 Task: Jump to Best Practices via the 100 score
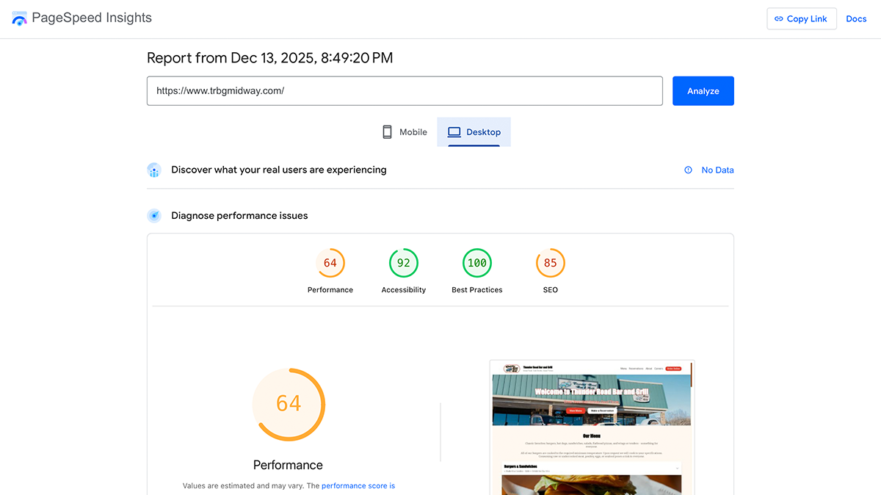click(476, 262)
